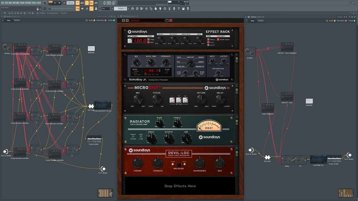Click the FL Studio play button
Image resolution: width=358 pixels, height=201 pixels.
(x=55, y=3)
